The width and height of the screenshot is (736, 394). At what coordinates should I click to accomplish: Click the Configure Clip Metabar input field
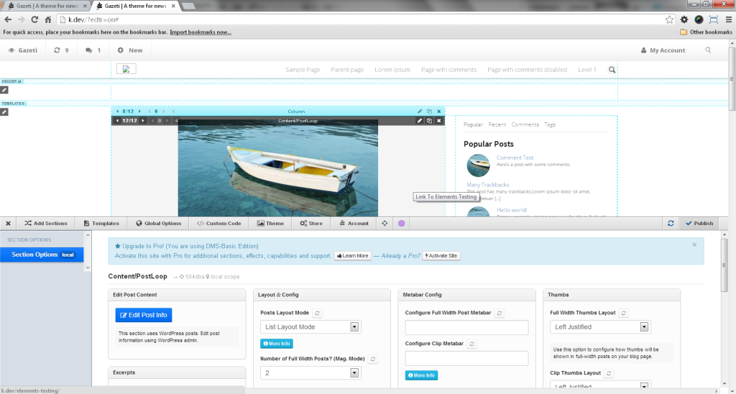tap(466, 358)
